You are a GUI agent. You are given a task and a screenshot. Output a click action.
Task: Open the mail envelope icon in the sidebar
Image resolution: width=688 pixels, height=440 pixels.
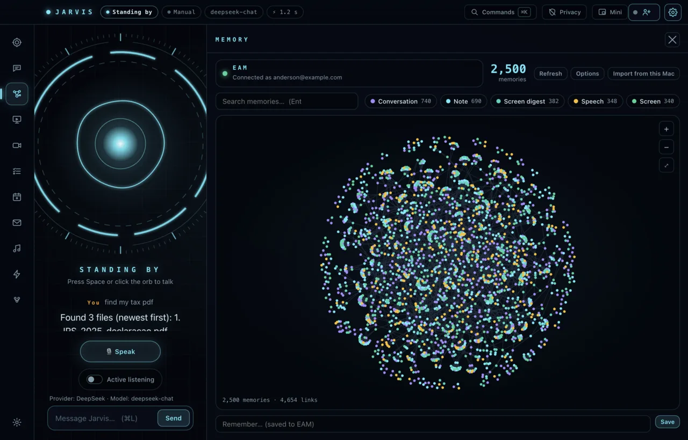(17, 223)
